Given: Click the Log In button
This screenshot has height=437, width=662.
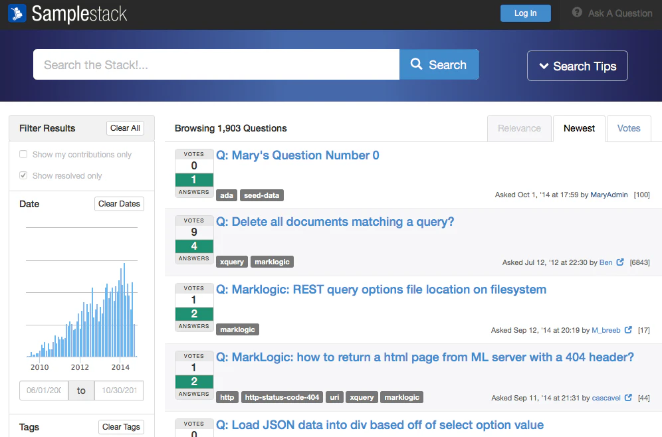Looking at the screenshot, I should coord(526,13).
